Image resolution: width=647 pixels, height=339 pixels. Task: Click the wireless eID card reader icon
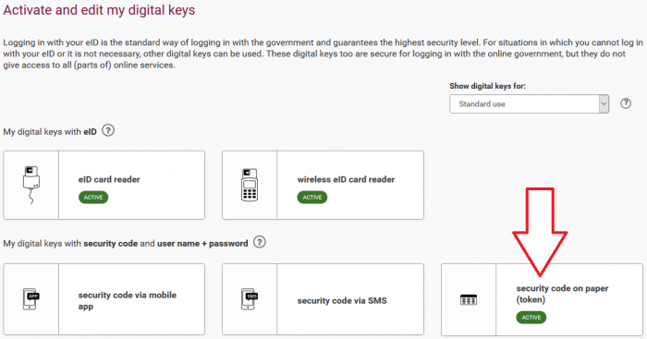(x=250, y=185)
